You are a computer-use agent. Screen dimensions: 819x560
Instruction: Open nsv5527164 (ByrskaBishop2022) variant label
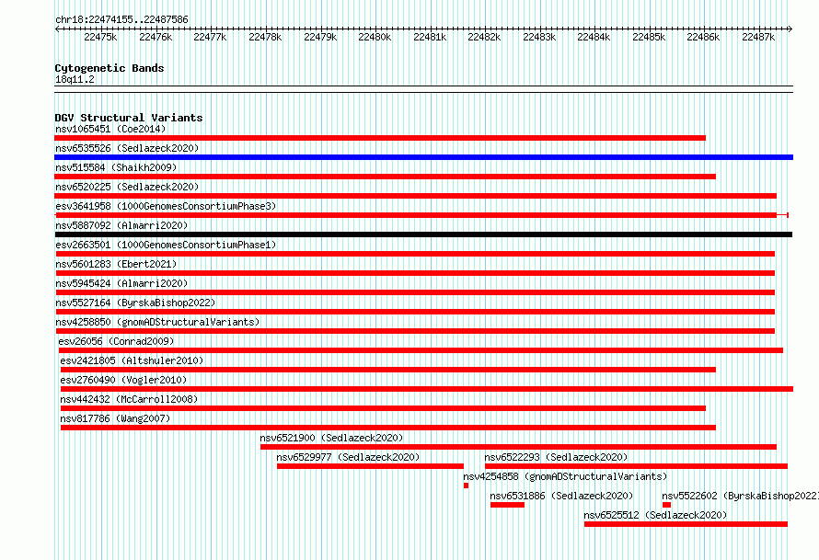tap(135, 303)
